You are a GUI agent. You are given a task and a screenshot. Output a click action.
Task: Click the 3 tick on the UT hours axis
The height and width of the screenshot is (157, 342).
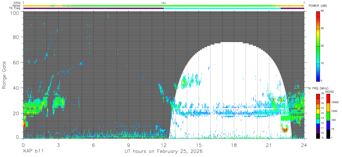pyautogui.click(x=58, y=145)
